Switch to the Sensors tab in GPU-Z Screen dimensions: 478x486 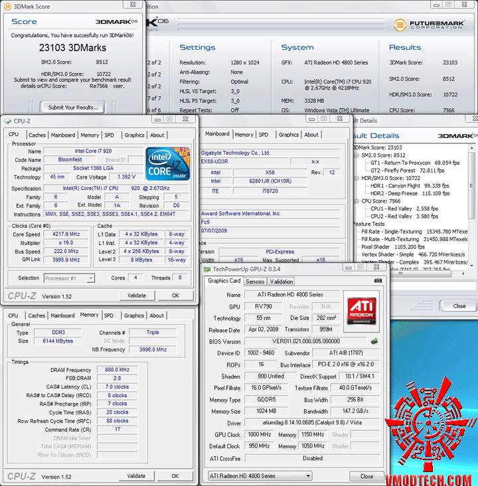point(255,282)
